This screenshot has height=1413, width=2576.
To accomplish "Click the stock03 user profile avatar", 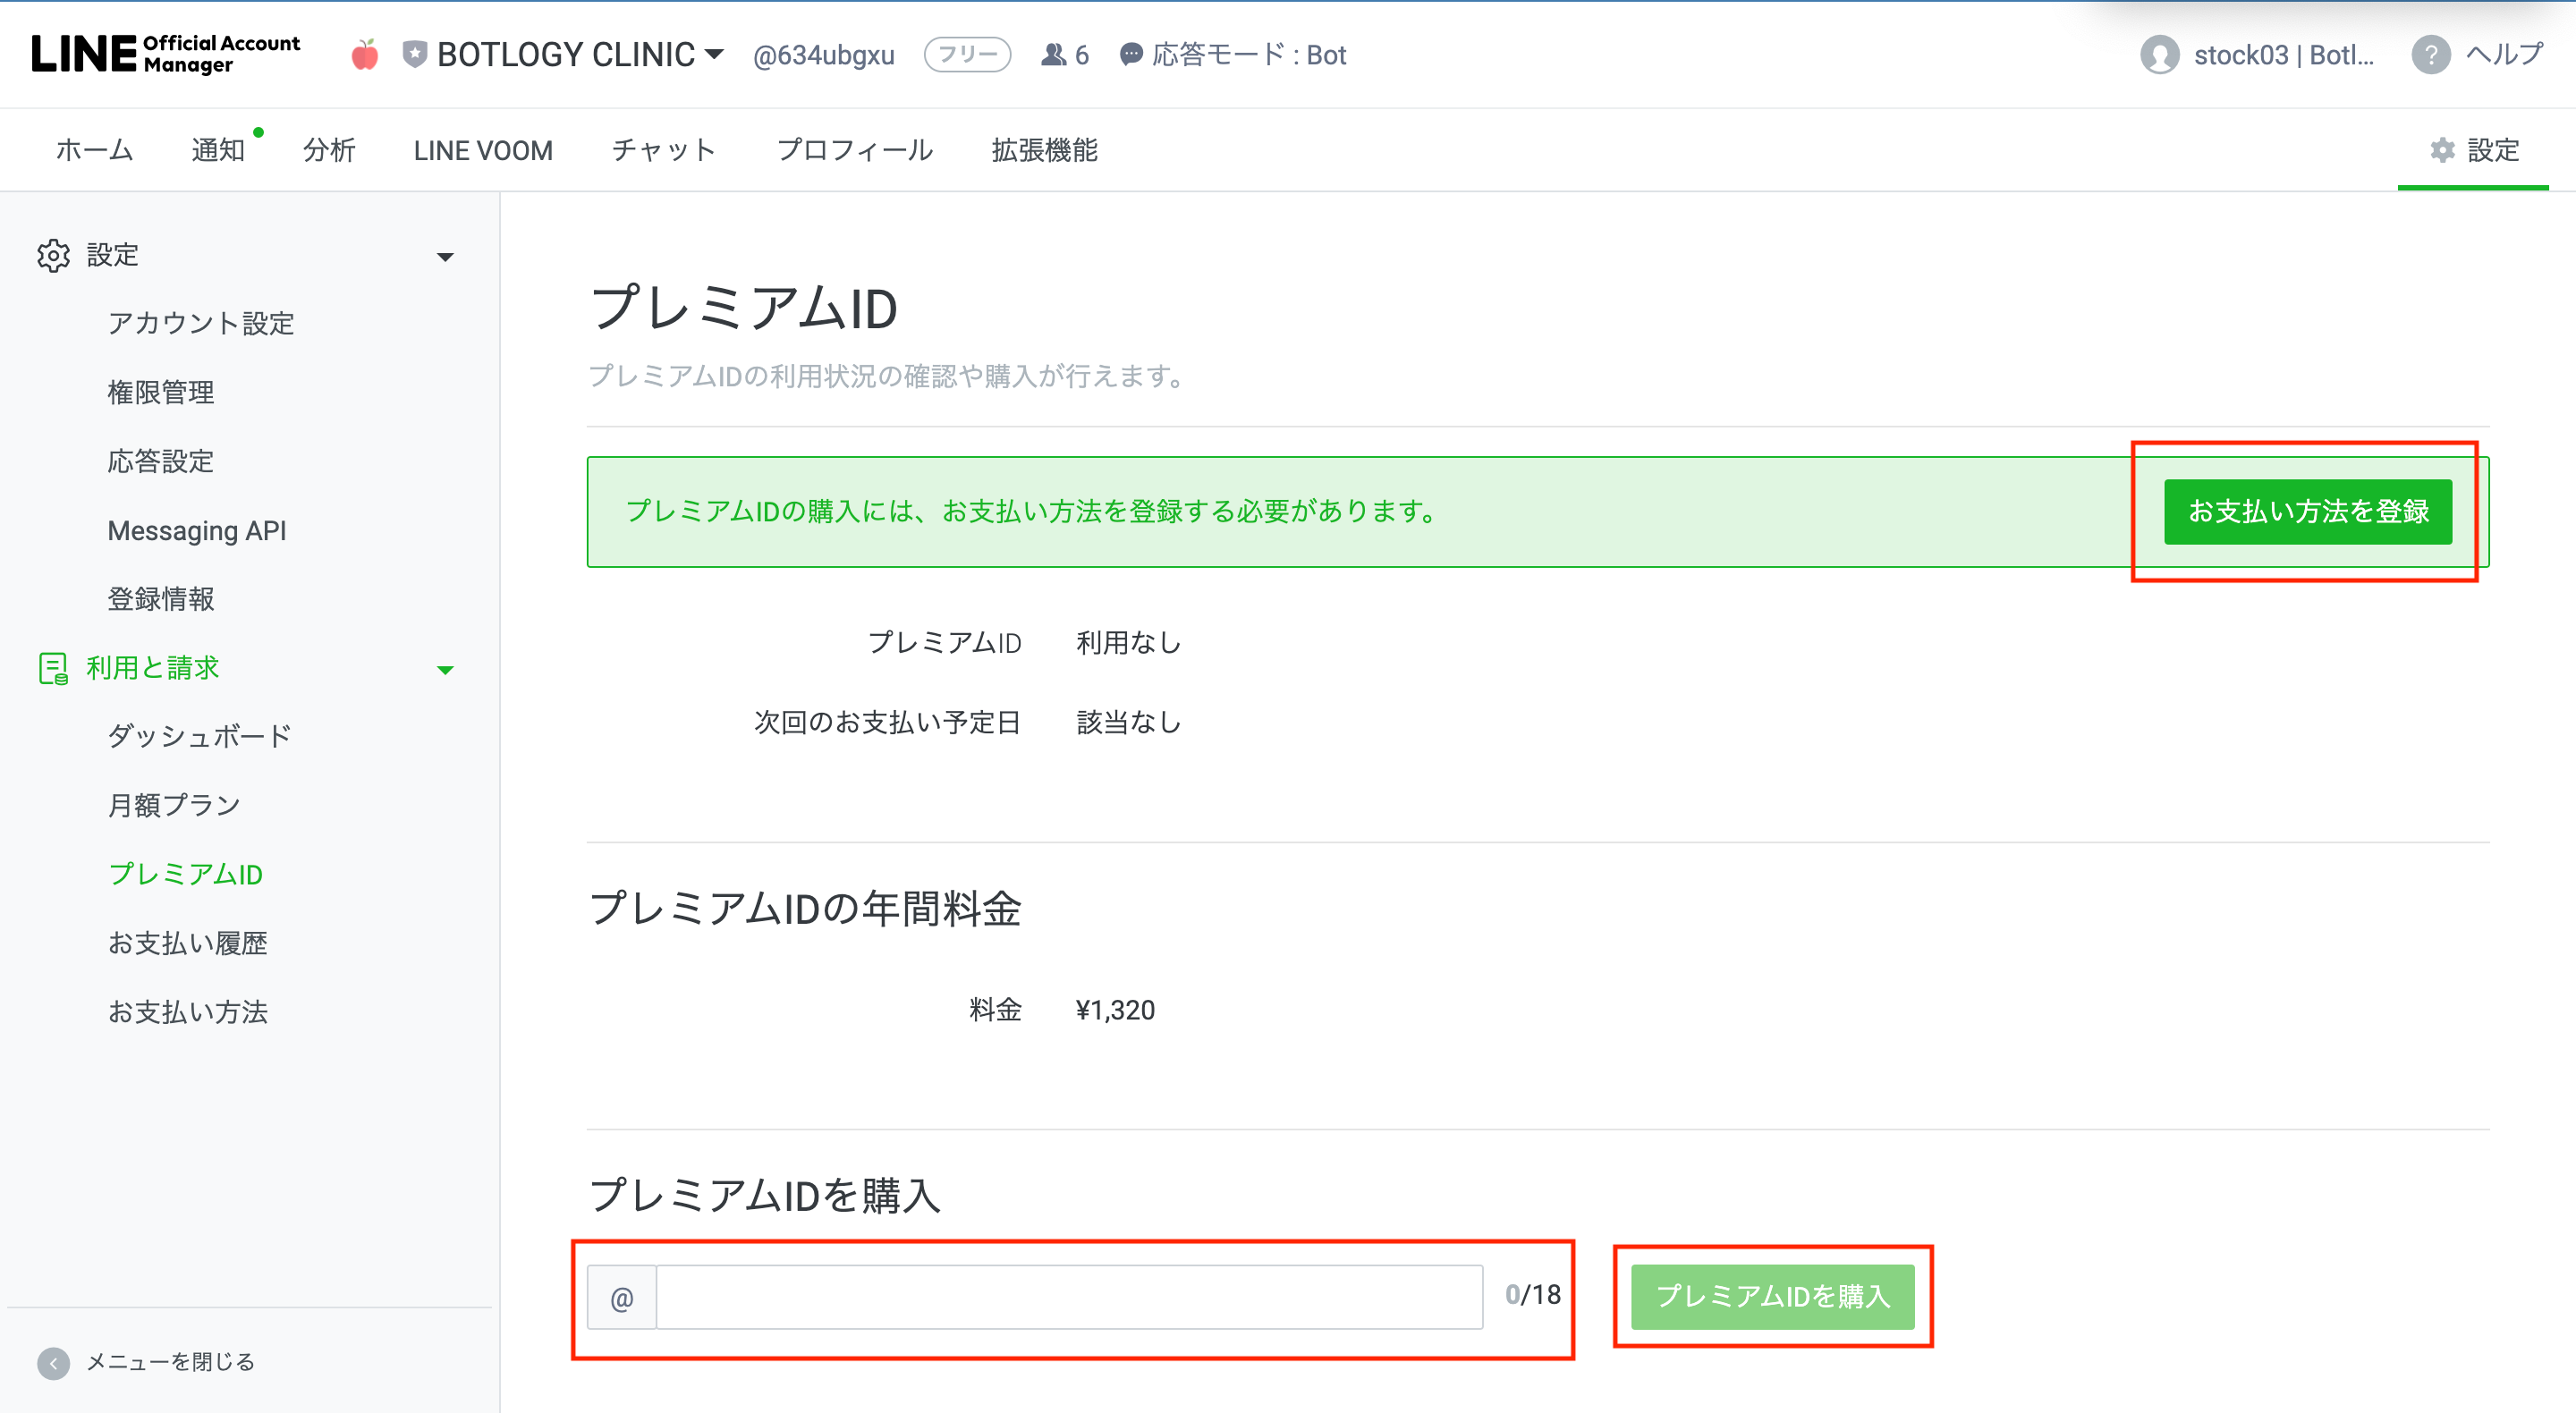I will [x=2159, y=55].
